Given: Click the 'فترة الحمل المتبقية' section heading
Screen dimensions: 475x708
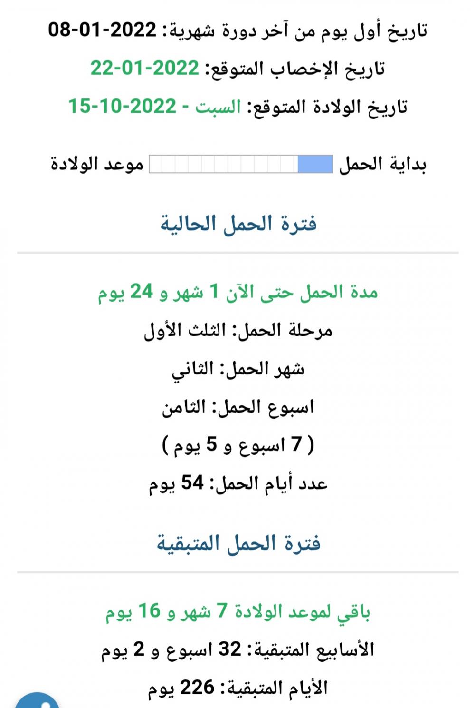Looking at the screenshot, I should pos(238,543).
